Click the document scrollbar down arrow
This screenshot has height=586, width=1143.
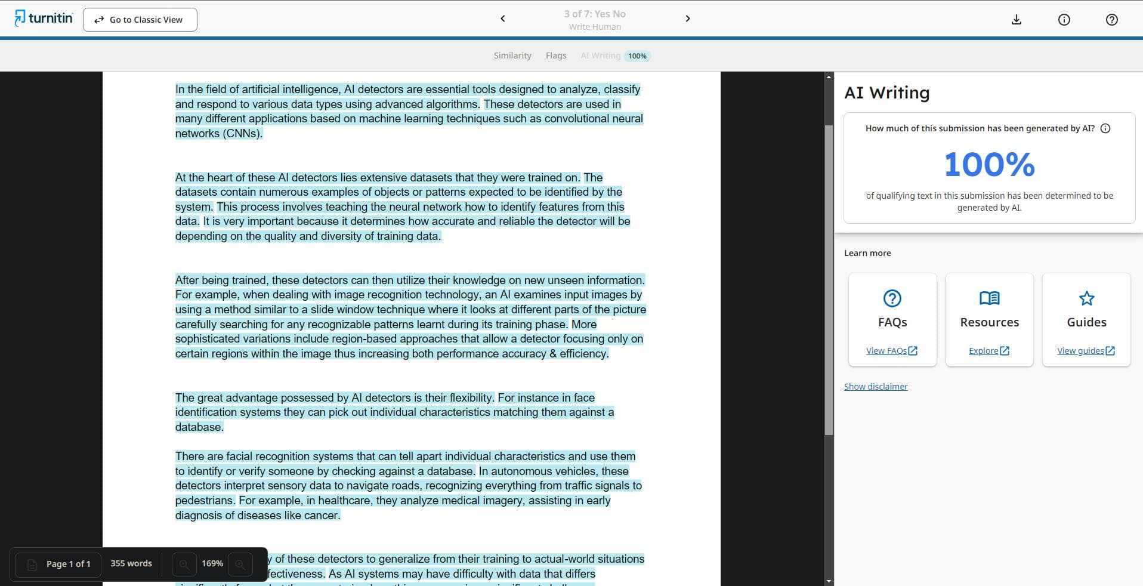(829, 581)
